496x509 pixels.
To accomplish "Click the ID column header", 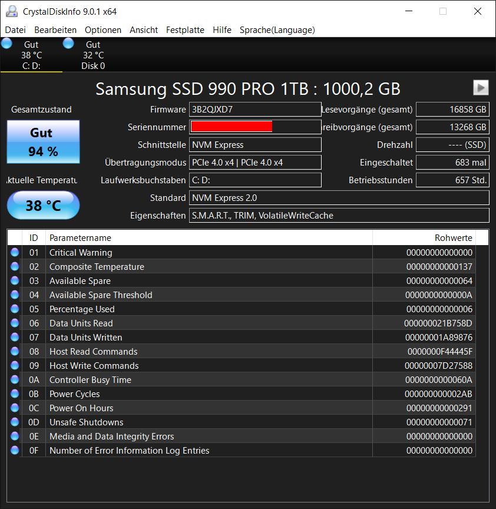I will (x=34, y=237).
